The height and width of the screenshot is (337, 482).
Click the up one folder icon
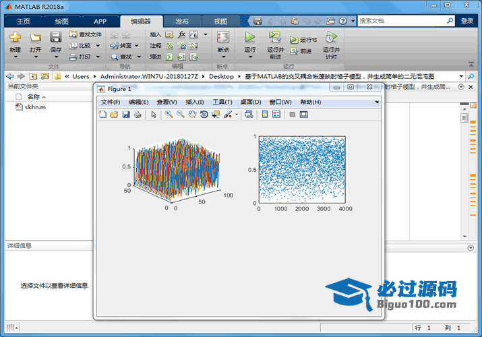point(33,76)
